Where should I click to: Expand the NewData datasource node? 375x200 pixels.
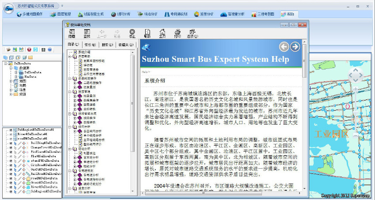tap(16, 77)
